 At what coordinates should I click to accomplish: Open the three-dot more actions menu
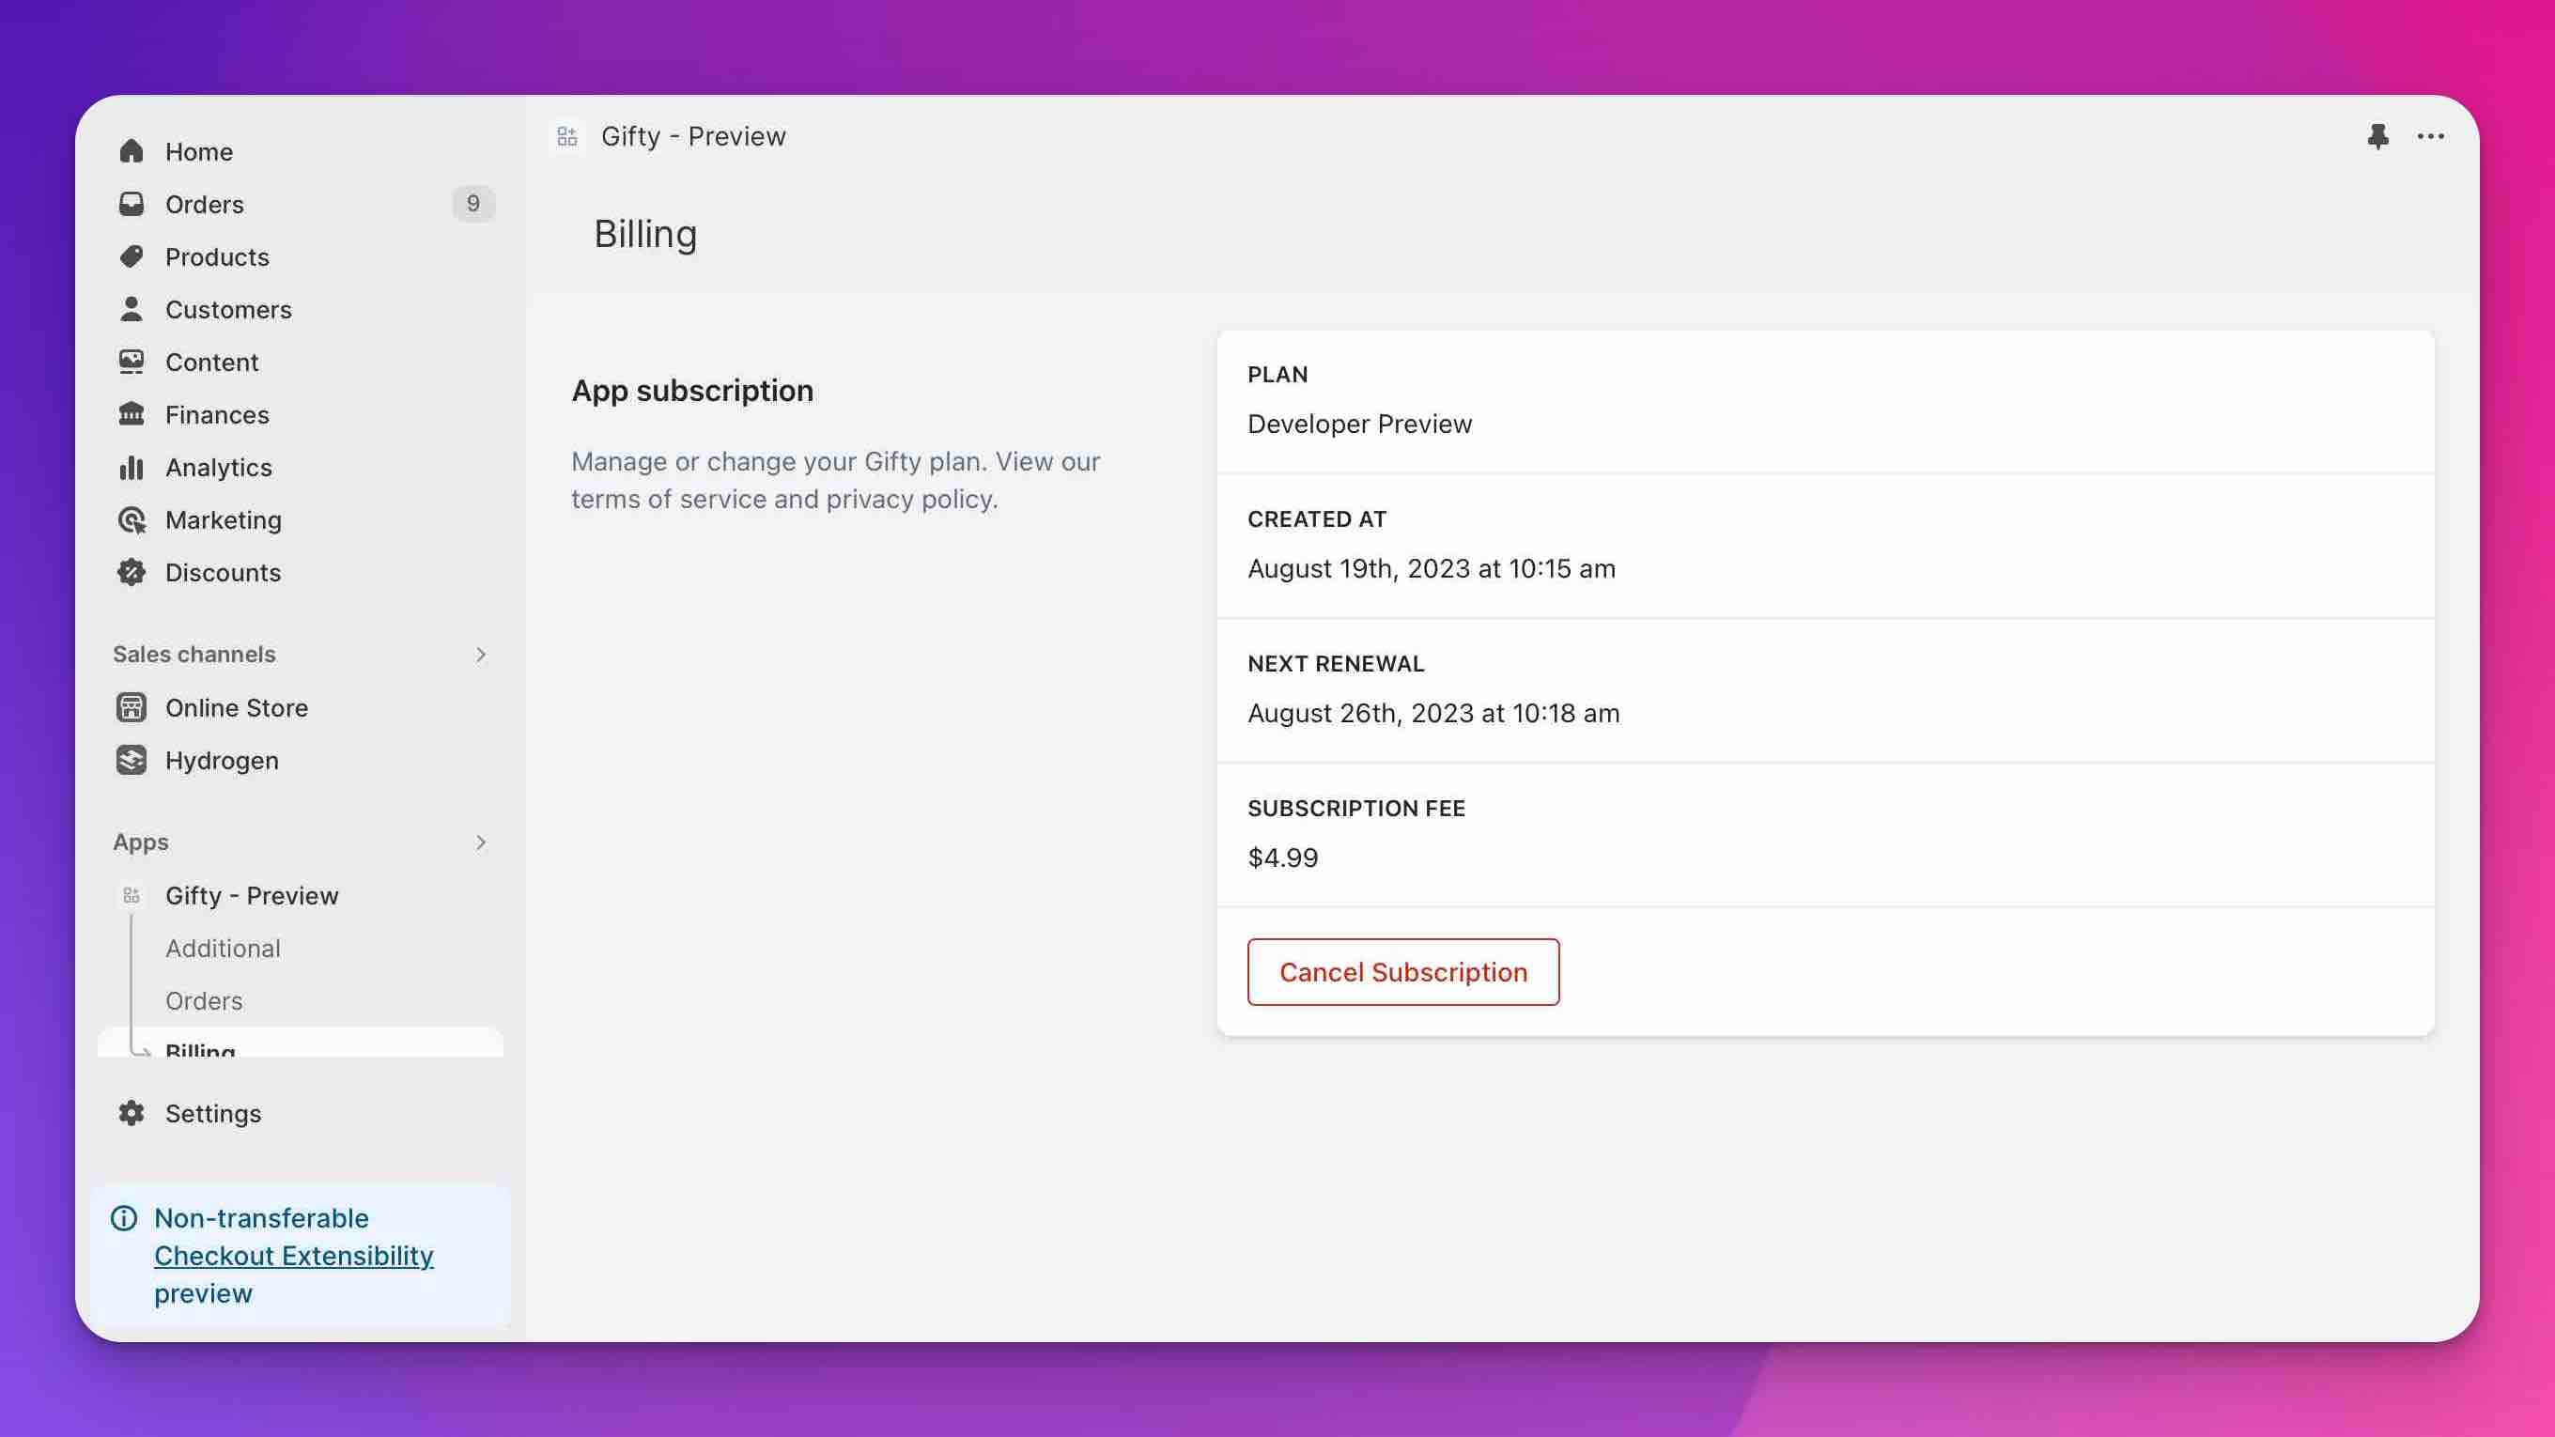tap(2431, 136)
